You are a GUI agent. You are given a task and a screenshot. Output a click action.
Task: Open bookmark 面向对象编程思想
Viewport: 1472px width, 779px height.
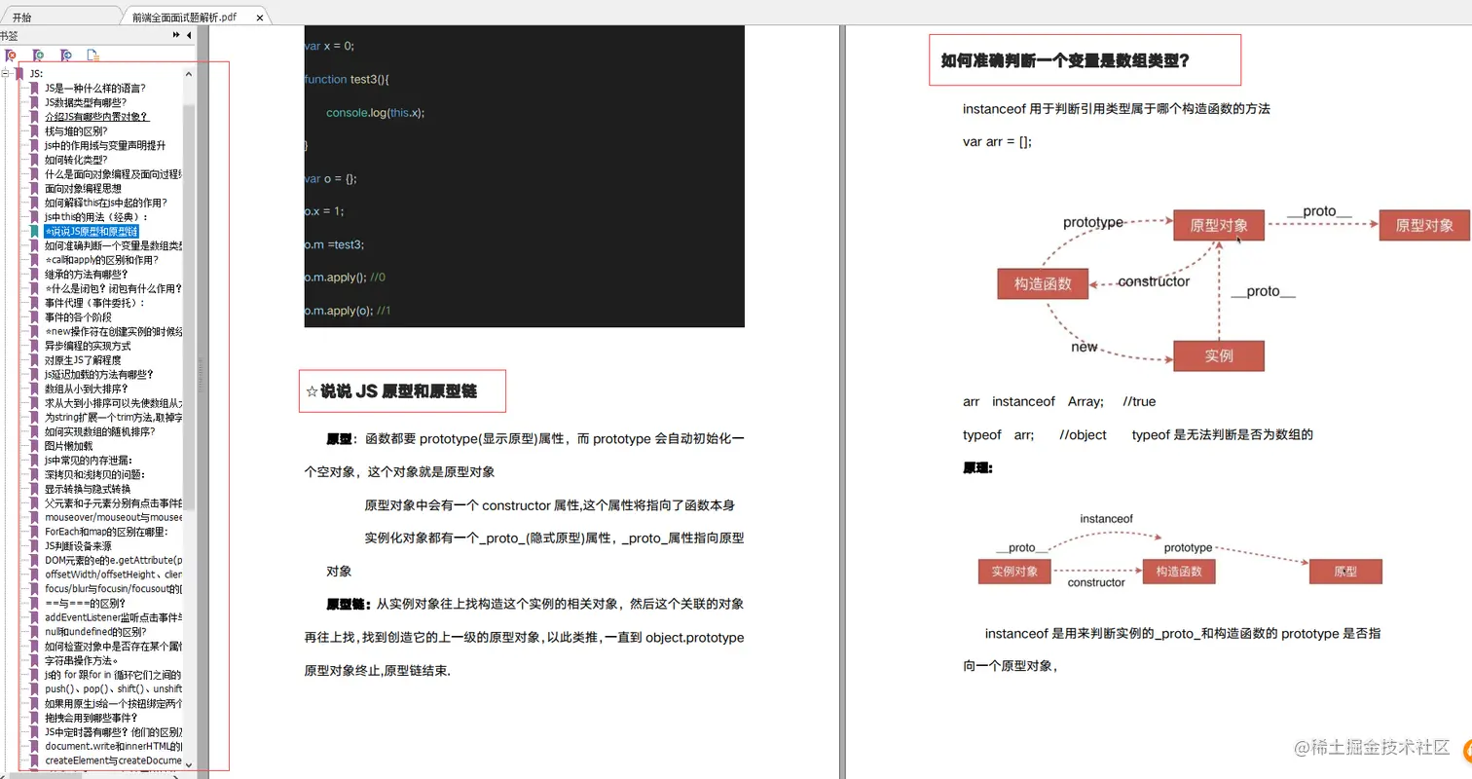tap(83, 188)
